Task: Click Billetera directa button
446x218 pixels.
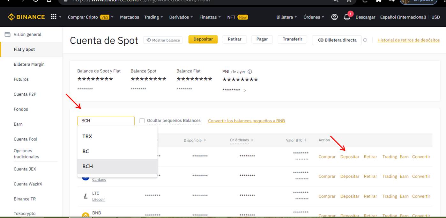Action: point(337,40)
